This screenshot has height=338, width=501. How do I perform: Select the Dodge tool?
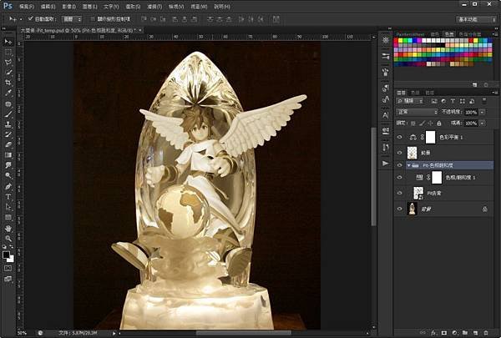click(x=8, y=175)
